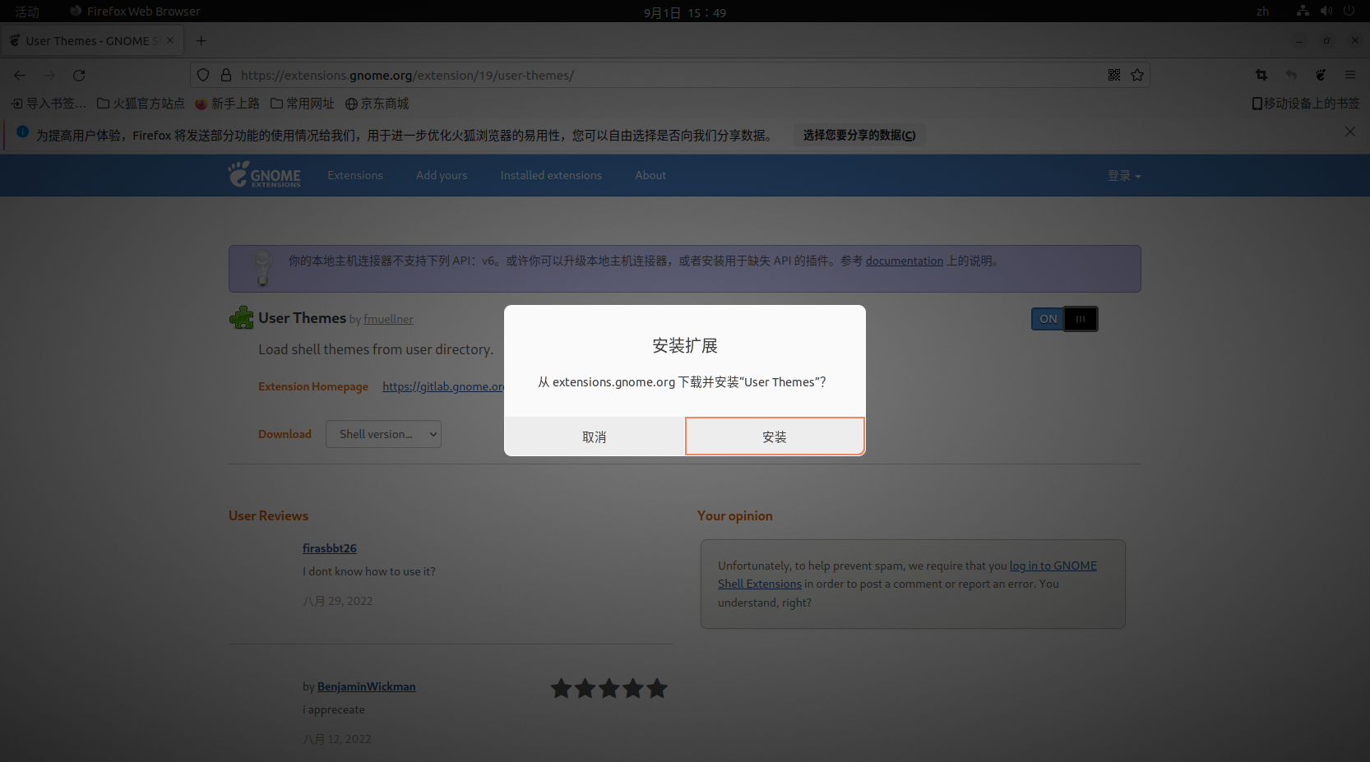Click 选择您要分享的数据 button
The width and height of the screenshot is (1370, 762).
pos(859,135)
